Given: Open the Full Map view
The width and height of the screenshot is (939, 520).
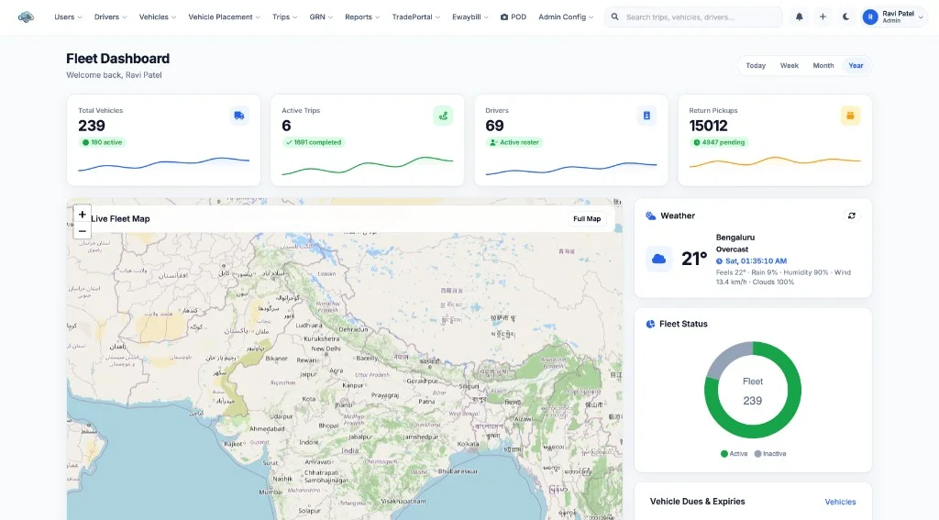Looking at the screenshot, I should pyautogui.click(x=587, y=218).
